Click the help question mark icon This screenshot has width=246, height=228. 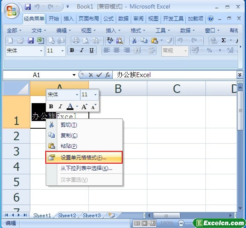point(211,18)
